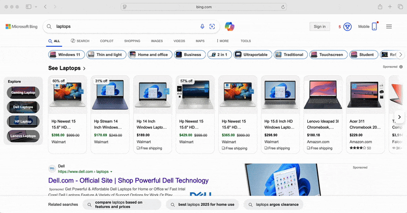Filter by Business chip
407x213 pixels.
click(x=190, y=55)
